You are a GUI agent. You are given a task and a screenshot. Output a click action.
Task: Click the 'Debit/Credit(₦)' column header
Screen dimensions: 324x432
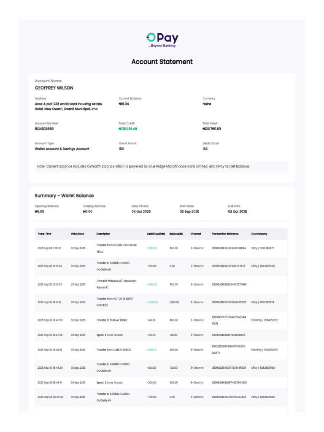click(x=156, y=234)
